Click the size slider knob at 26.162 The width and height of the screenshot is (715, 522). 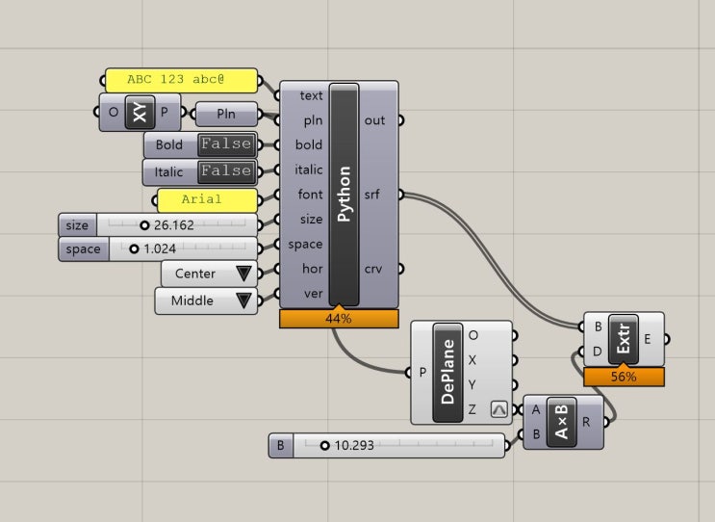click(144, 225)
